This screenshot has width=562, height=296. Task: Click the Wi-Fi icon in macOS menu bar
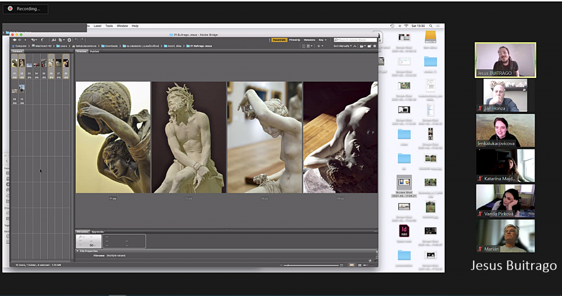(x=406, y=26)
